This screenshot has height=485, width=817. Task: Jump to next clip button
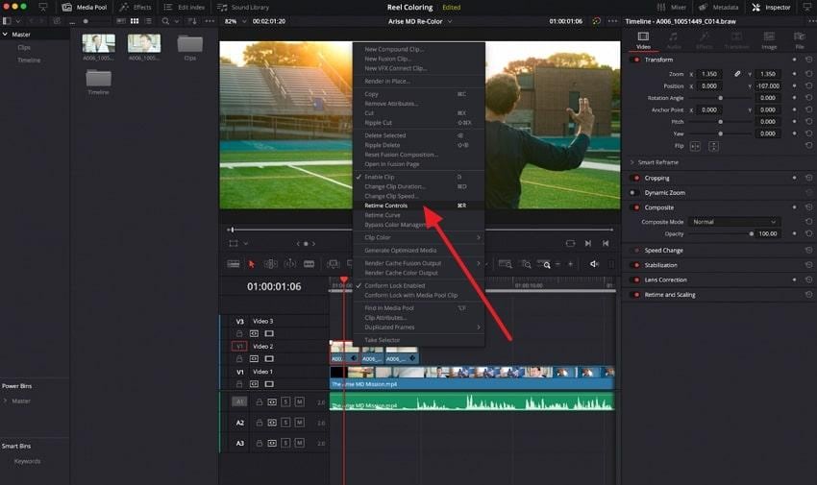click(587, 243)
